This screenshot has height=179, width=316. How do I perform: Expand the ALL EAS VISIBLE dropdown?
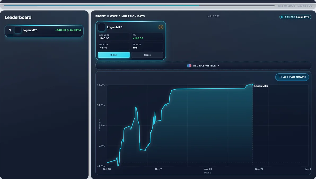tap(203, 66)
